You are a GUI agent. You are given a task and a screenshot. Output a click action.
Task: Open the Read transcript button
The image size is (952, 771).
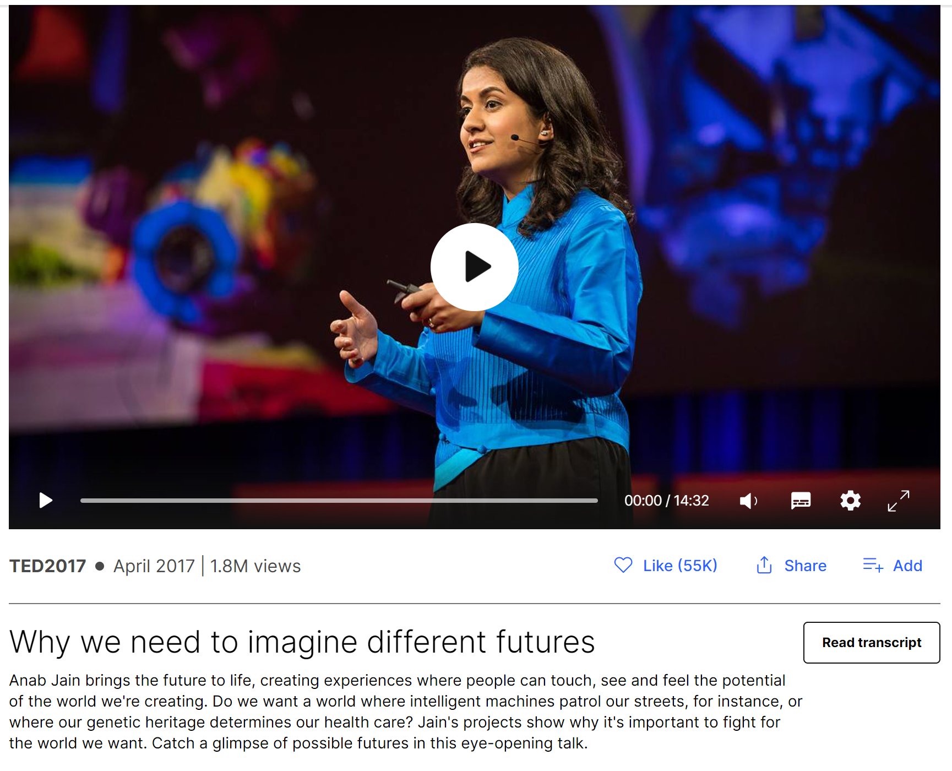[x=872, y=643]
